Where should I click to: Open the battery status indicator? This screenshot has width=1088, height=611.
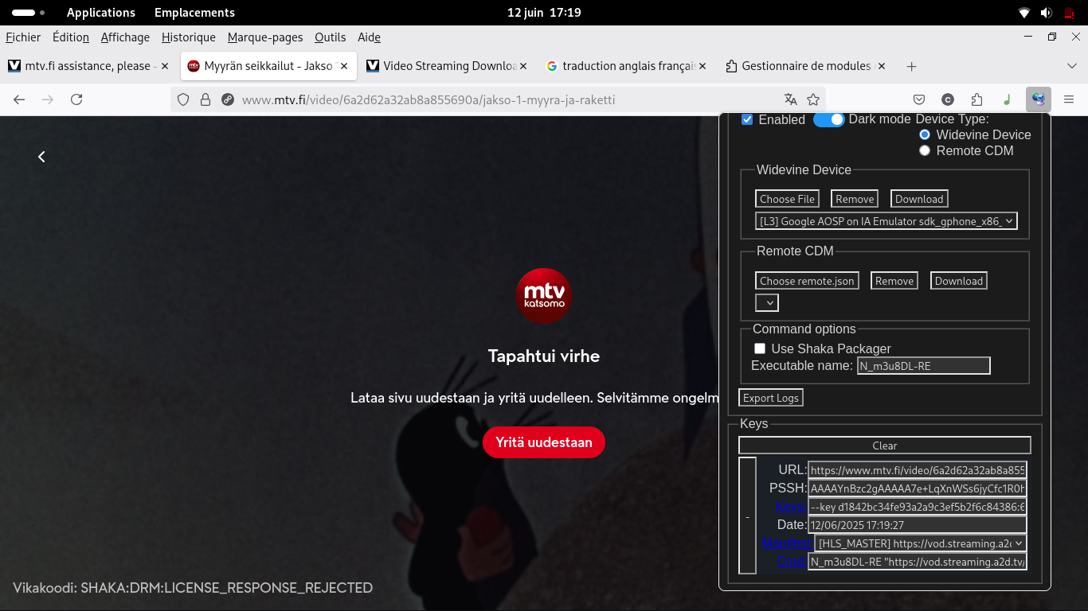pos(1069,13)
